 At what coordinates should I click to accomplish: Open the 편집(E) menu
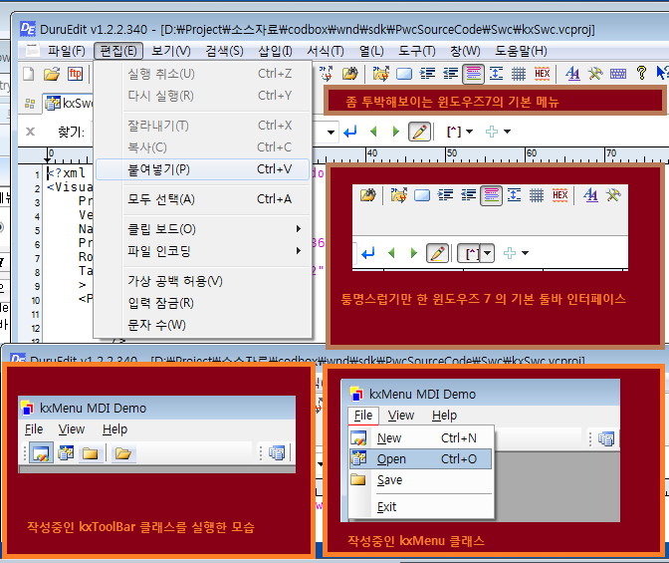[118, 51]
